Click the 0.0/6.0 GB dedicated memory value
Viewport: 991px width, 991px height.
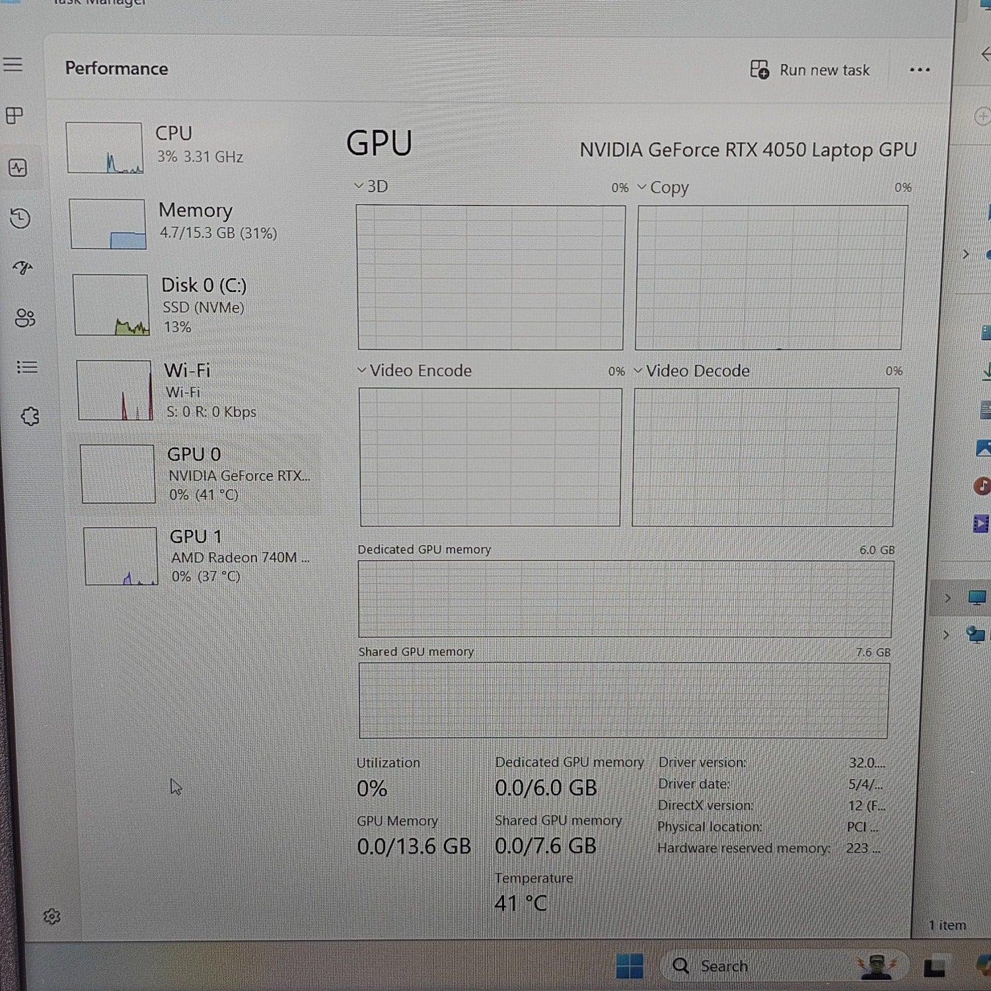(x=546, y=788)
